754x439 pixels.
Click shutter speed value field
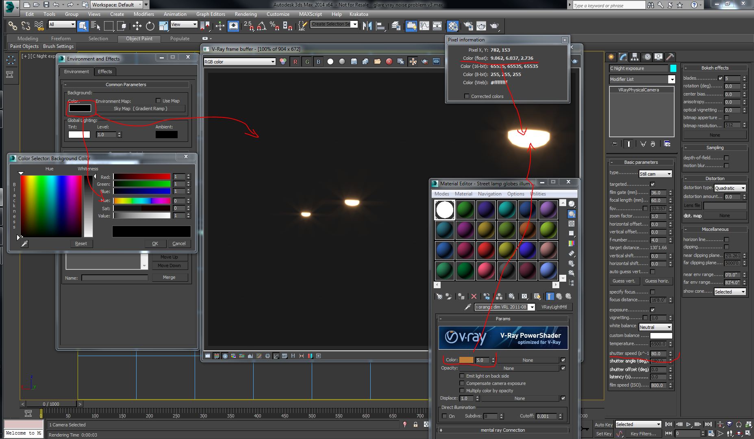[x=658, y=354]
